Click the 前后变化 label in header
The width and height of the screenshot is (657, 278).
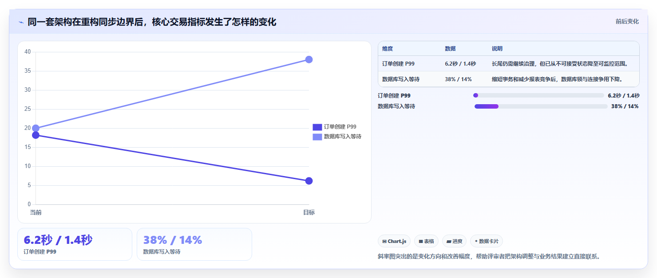627,21
